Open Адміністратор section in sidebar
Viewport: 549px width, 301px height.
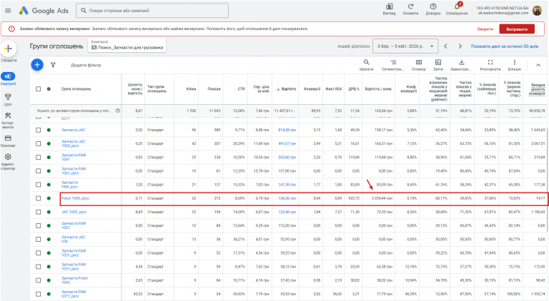(x=8, y=160)
